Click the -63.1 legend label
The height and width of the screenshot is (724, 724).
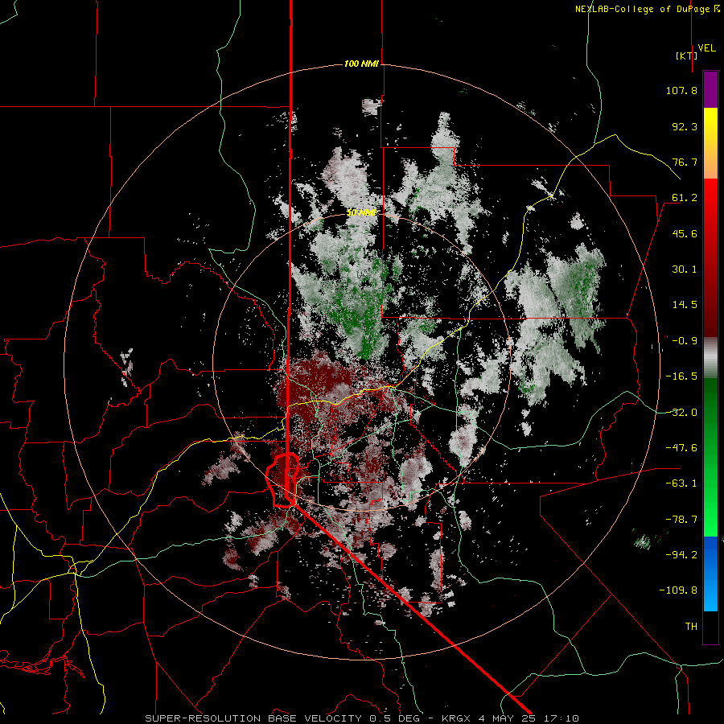click(681, 483)
